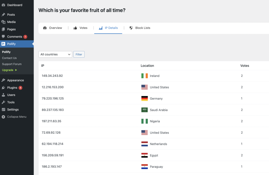Click the Plugins plug icon
Screen dimensions: 269x175
point(3,88)
